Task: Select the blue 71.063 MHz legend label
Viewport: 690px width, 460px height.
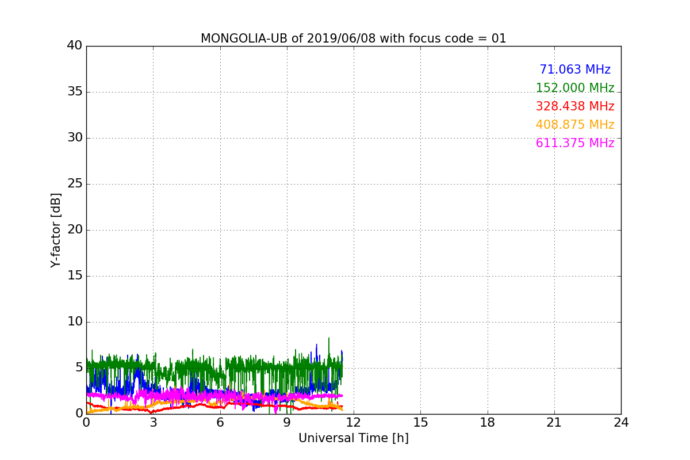Action: [574, 70]
